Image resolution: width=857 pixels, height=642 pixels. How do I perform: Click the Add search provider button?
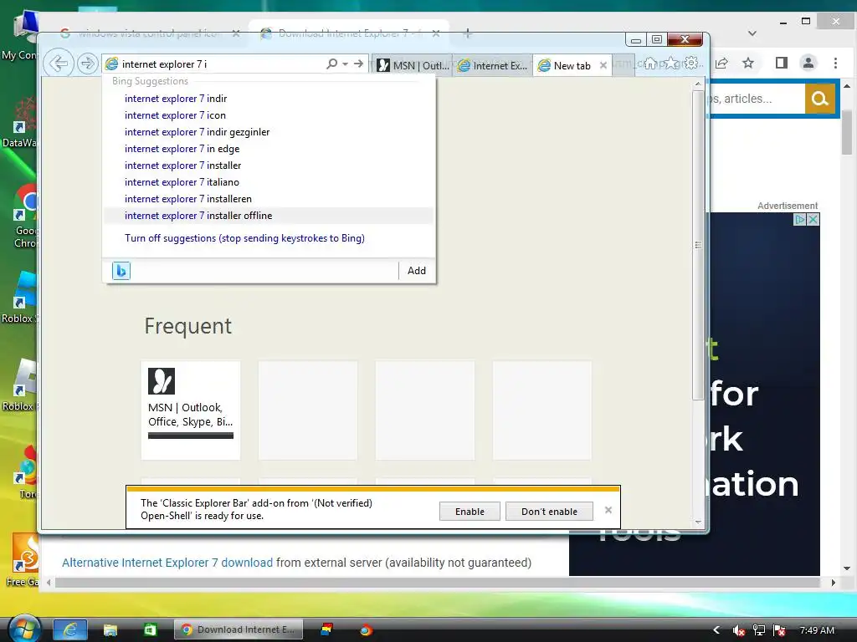click(x=417, y=271)
